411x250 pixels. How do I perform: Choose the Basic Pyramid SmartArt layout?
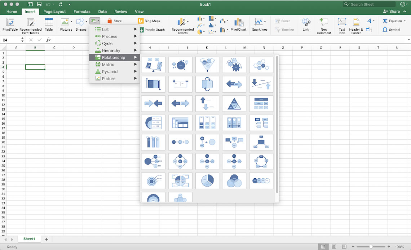point(234,103)
